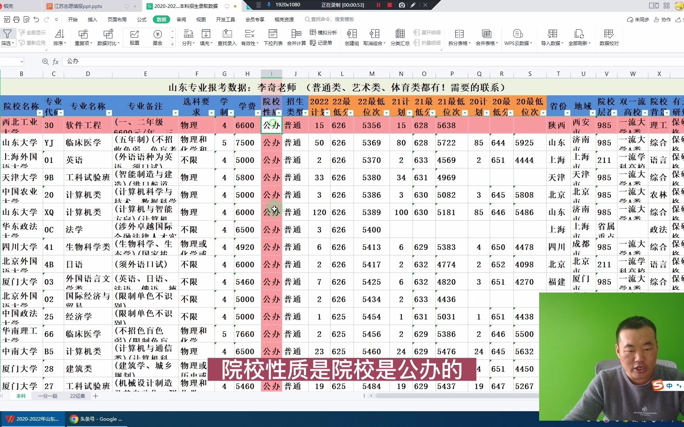Switch to 公式 (Formulas) tab
The width and height of the screenshot is (684, 427).
142,19
